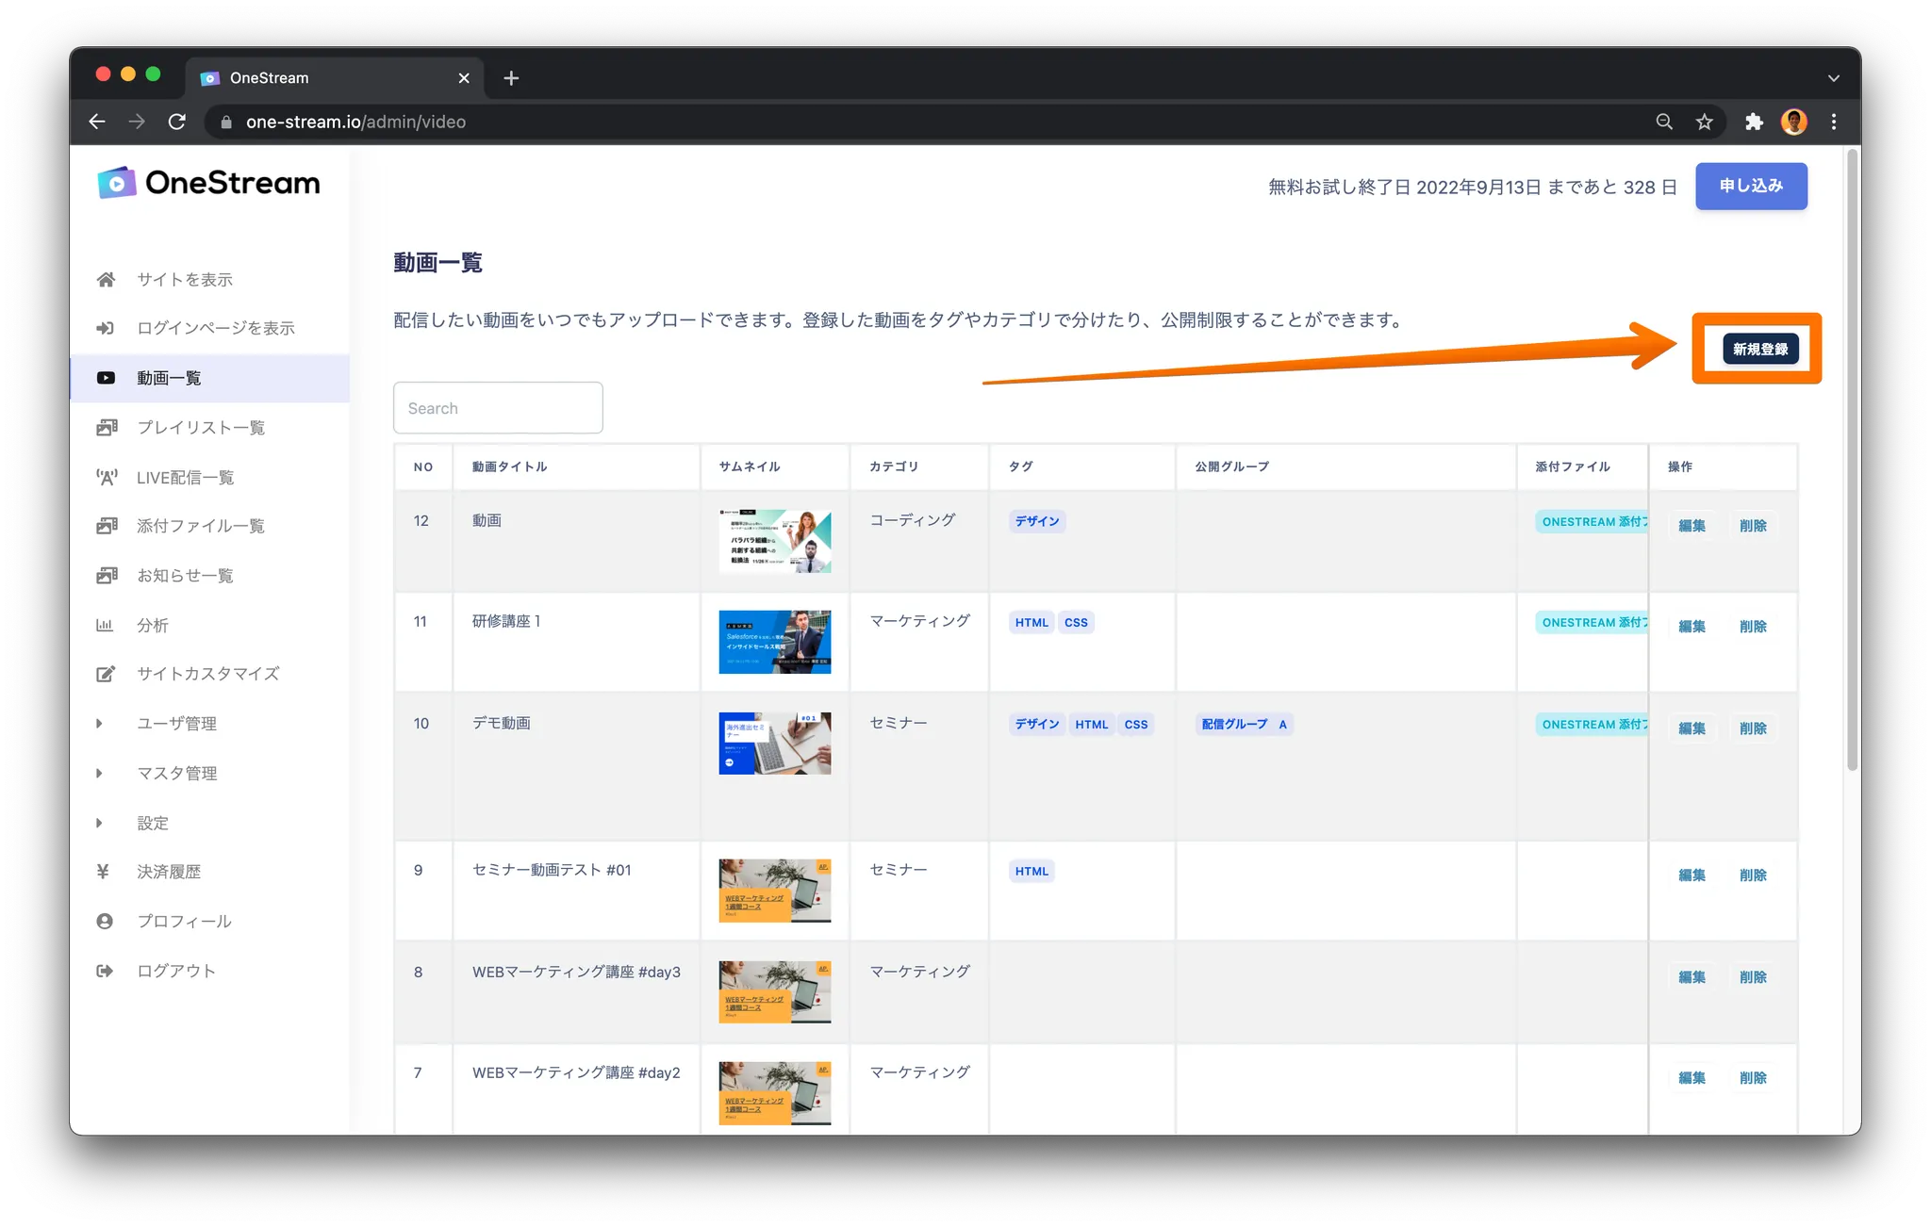This screenshot has width=1931, height=1227.
Task: Open the 添付ファイル一覧 sidebar menu item
Action: pos(200,526)
